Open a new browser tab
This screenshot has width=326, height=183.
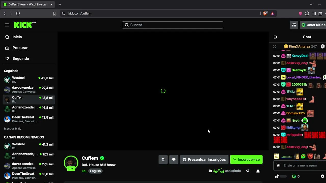tap(60, 5)
